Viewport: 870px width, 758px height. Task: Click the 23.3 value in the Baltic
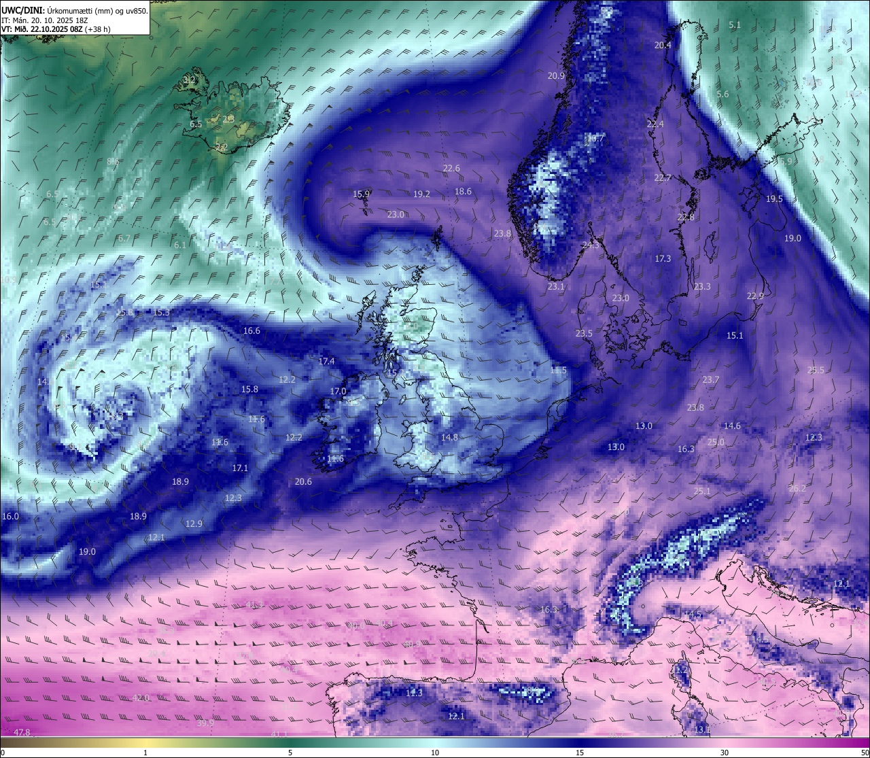702,287
